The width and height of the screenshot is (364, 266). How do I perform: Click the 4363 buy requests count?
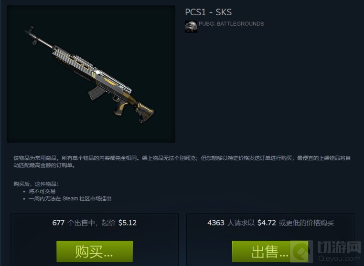215,223
